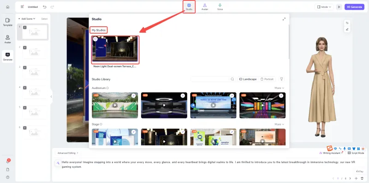
Task: Open the Template sidebar panel
Action: click(x=7, y=22)
